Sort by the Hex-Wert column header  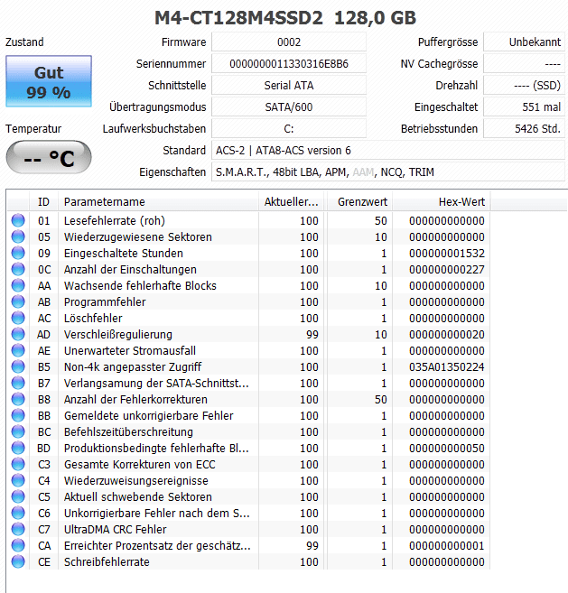pos(442,202)
